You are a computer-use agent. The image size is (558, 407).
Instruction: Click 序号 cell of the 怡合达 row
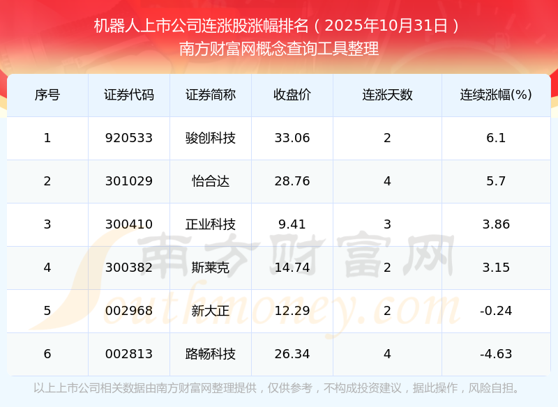pyautogui.click(x=47, y=181)
